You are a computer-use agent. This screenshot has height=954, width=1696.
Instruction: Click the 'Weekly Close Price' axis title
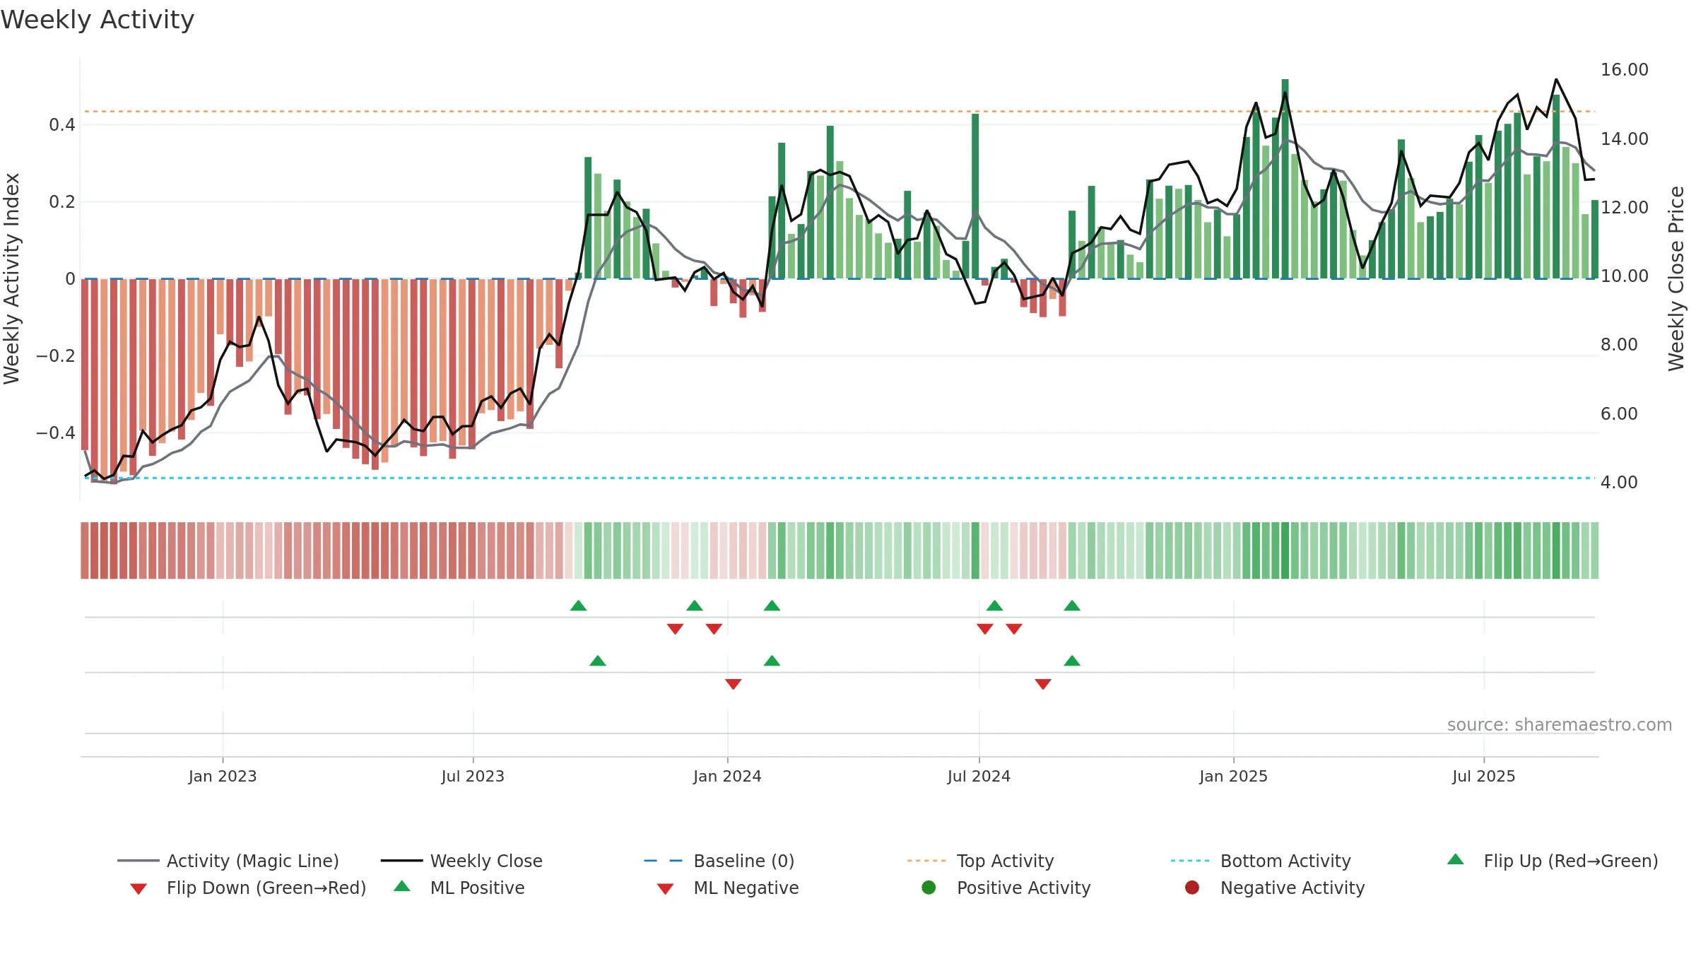coord(1676,278)
